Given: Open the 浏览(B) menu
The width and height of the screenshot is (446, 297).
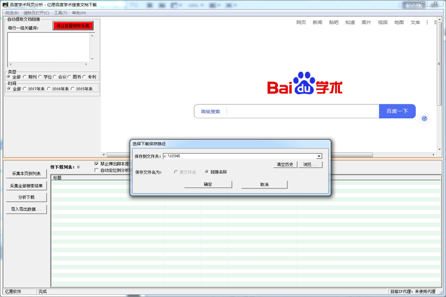Looking at the screenshot, I should coord(12,13).
